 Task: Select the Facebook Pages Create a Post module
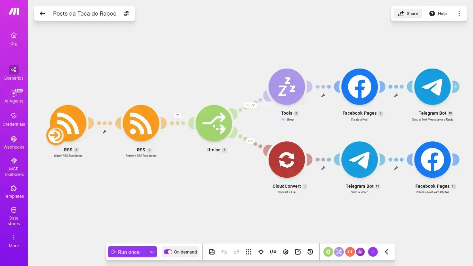click(359, 87)
